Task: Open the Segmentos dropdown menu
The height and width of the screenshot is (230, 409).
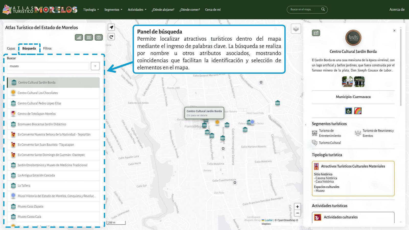Action: click(x=113, y=10)
